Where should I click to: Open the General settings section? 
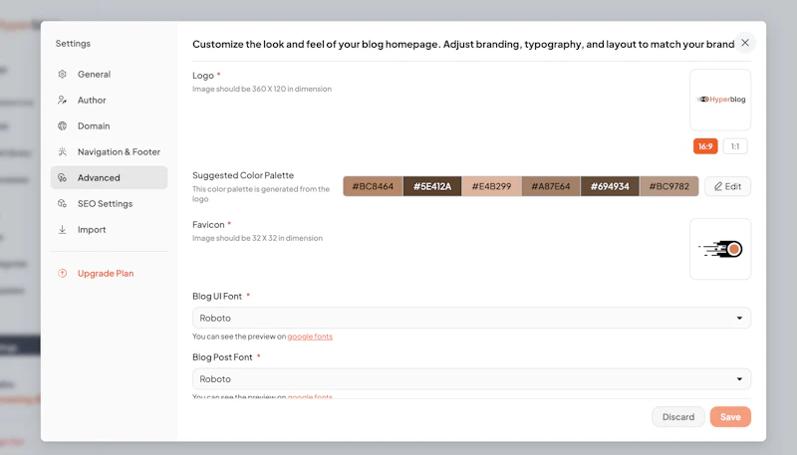pyautogui.click(x=109, y=74)
